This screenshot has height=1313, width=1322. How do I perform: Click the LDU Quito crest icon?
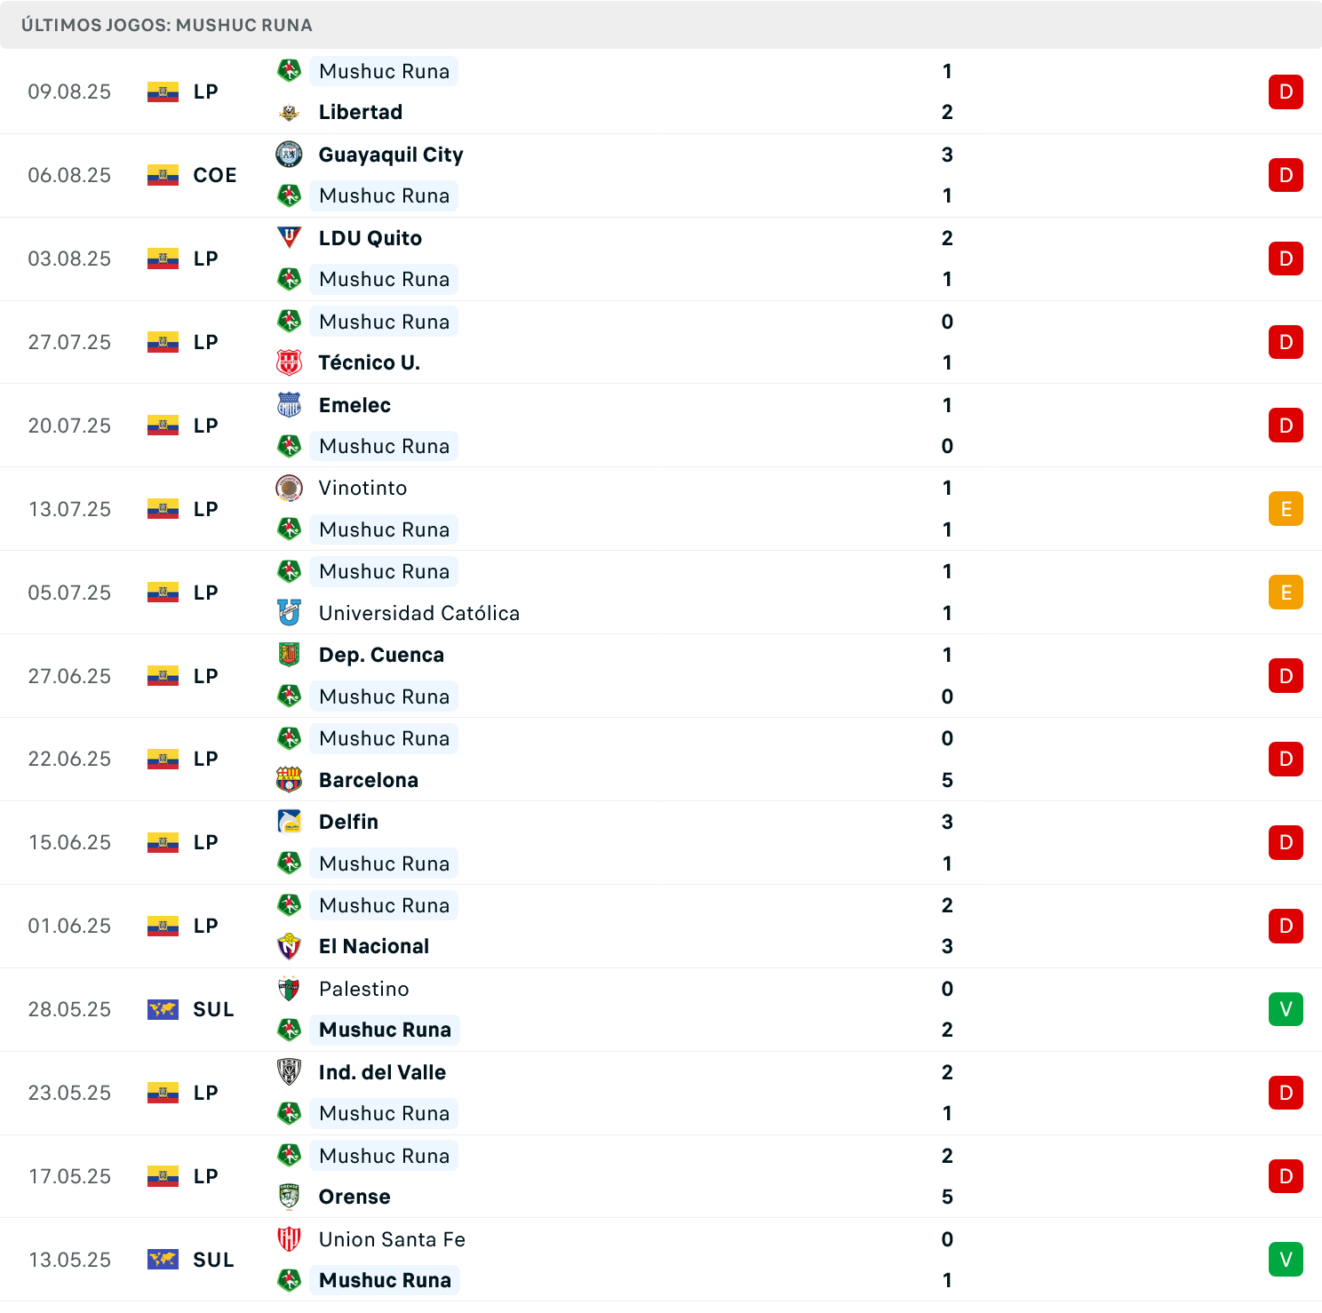click(x=289, y=238)
